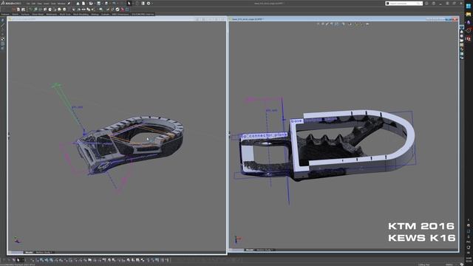Image resolution: width=473 pixels, height=266 pixels.
Task: Expand the Open document dropdown arrow
Action: click(95, 3)
